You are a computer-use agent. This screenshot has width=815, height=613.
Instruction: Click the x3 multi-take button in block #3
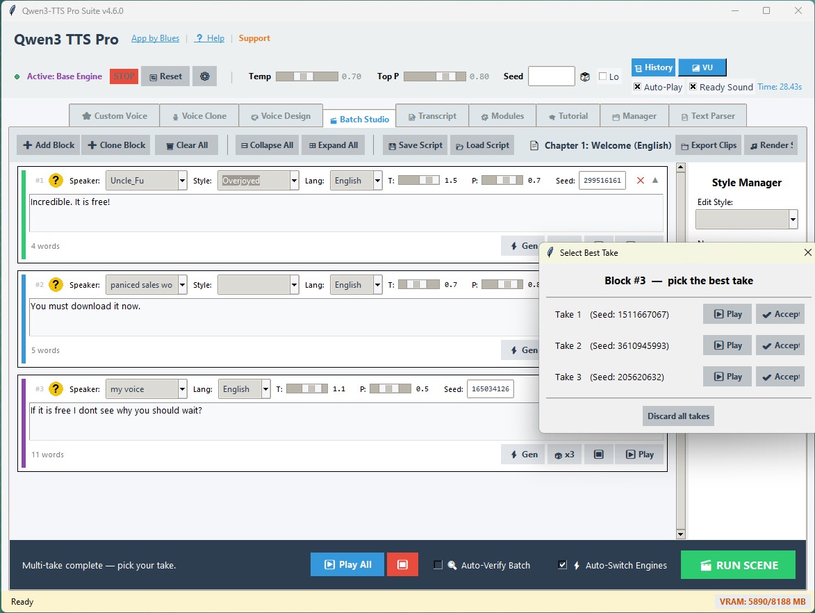pos(564,455)
